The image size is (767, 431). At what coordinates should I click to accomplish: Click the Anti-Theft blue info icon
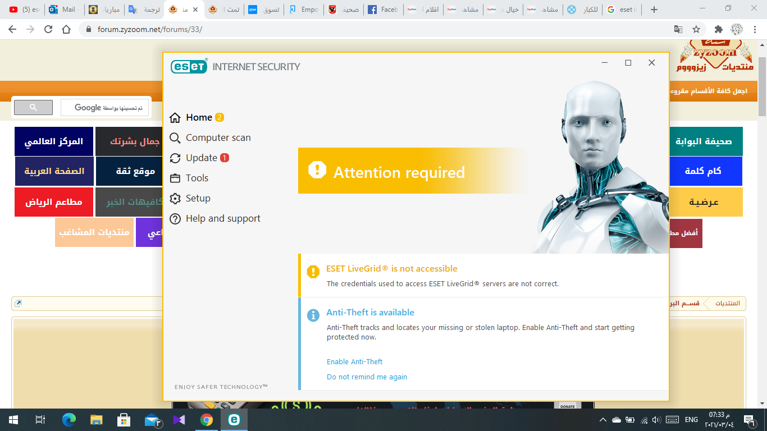313,315
